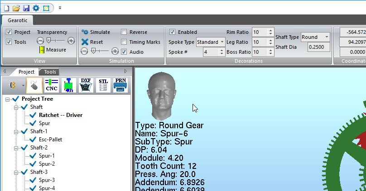Select the Gearotic ribbon tab
The image size is (366, 191).
[x=17, y=20]
